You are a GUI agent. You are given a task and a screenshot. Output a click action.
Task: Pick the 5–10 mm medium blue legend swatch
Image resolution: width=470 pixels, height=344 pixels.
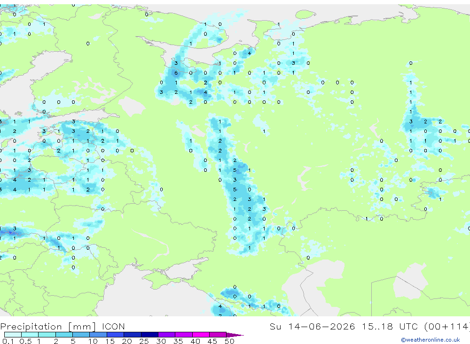[x=81, y=335]
